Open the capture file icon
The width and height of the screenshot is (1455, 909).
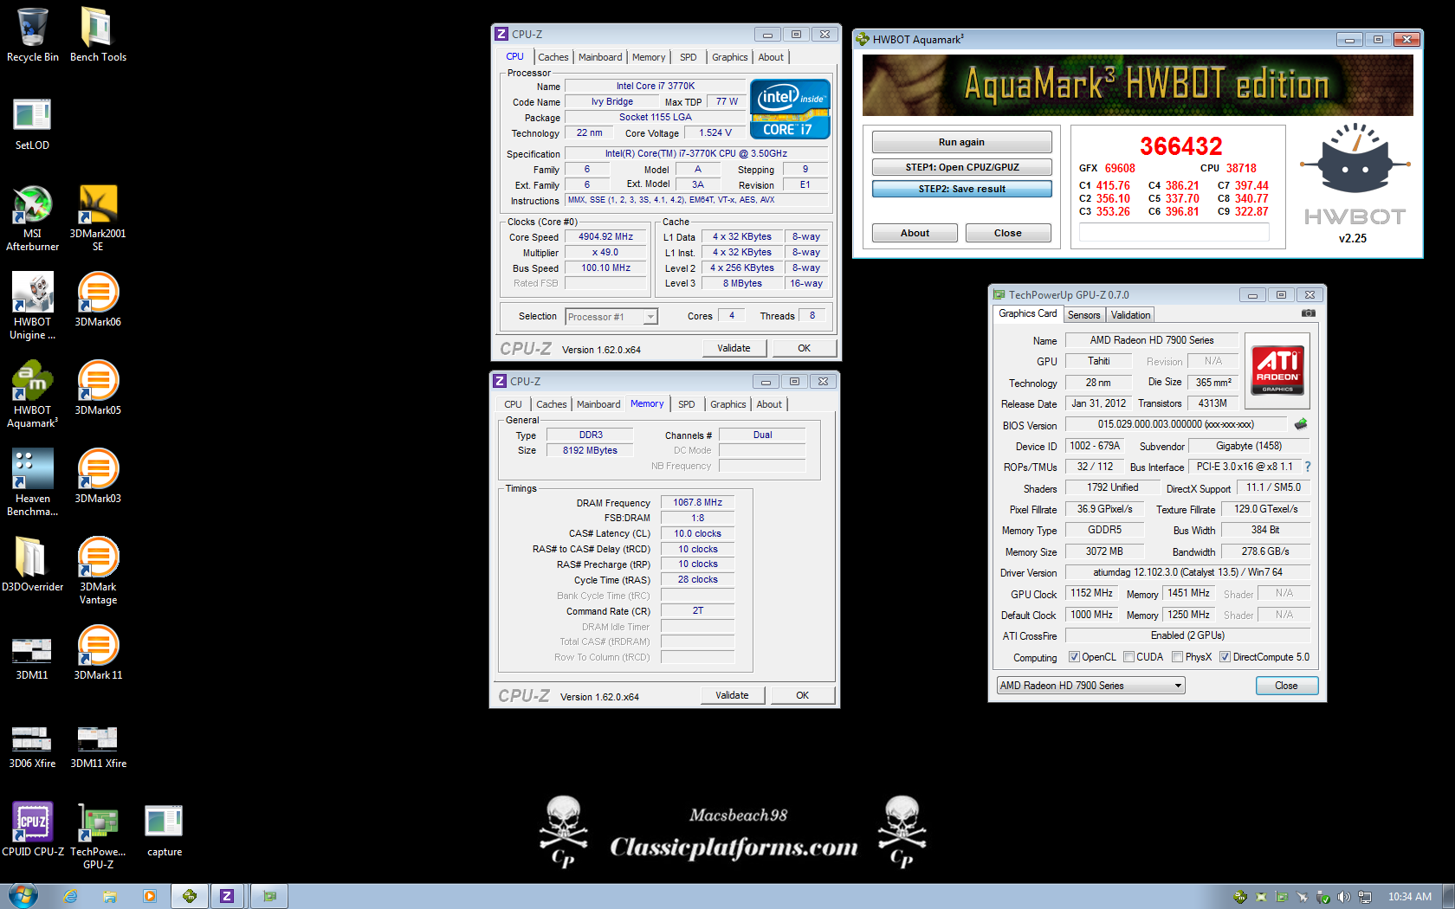coord(165,830)
